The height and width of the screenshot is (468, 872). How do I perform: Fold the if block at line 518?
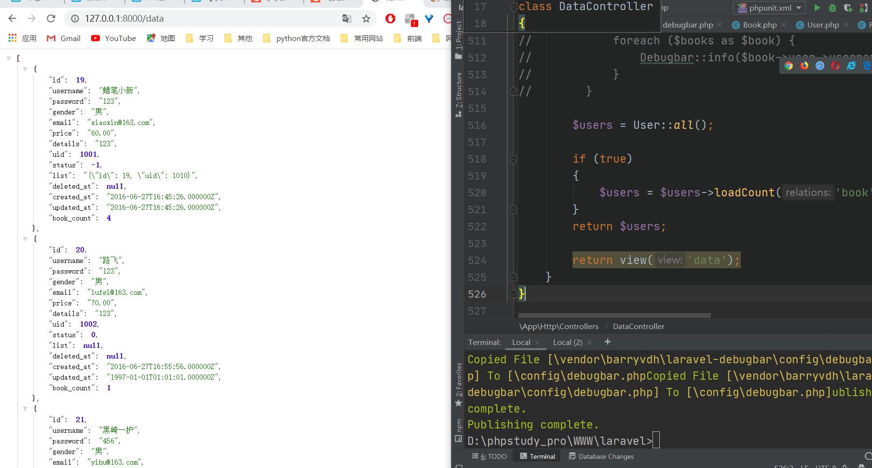(514, 159)
